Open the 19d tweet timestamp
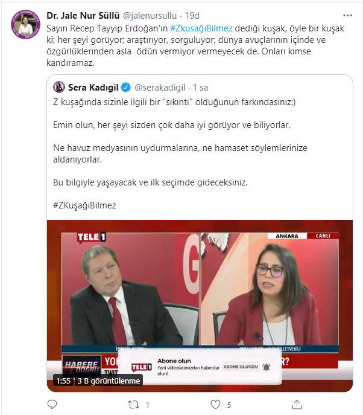 coord(192,16)
